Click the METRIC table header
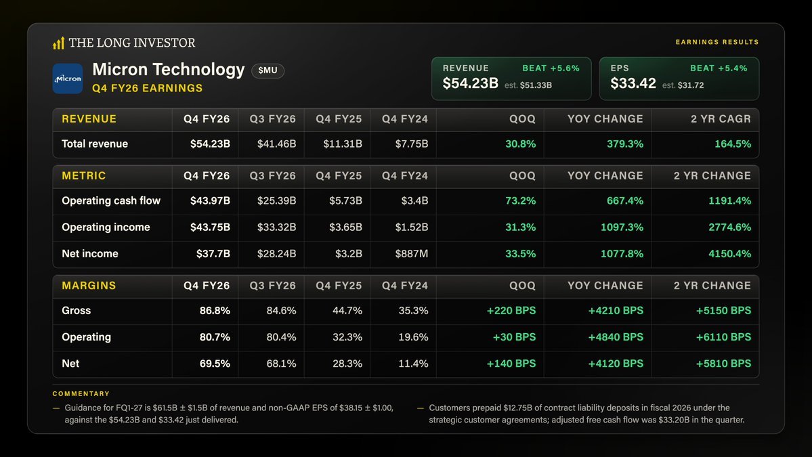Image resolution: width=812 pixels, height=457 pixels. [x=84, y=176]
